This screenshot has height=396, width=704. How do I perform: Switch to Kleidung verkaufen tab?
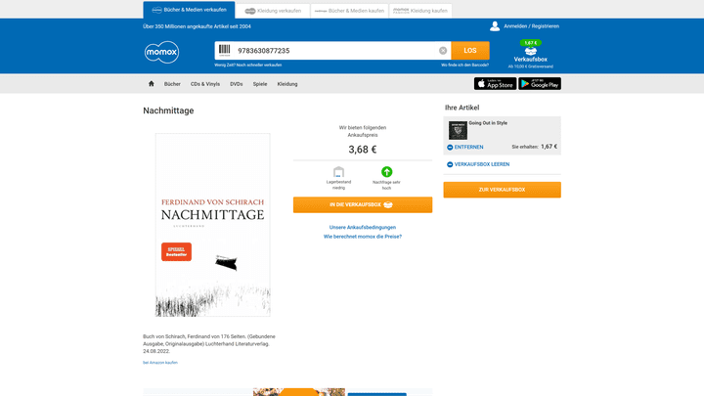coord(273,11)
